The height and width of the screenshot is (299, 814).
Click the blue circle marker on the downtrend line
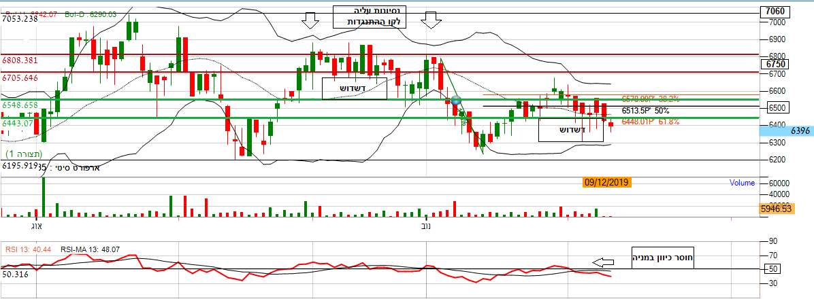[x=457, y=100]
